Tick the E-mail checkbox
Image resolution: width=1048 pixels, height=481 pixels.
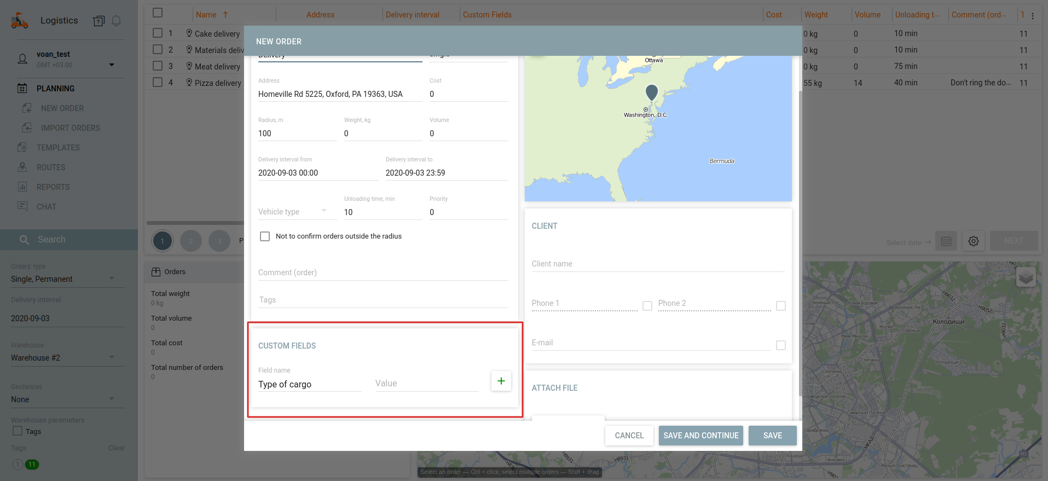(781, 345)
